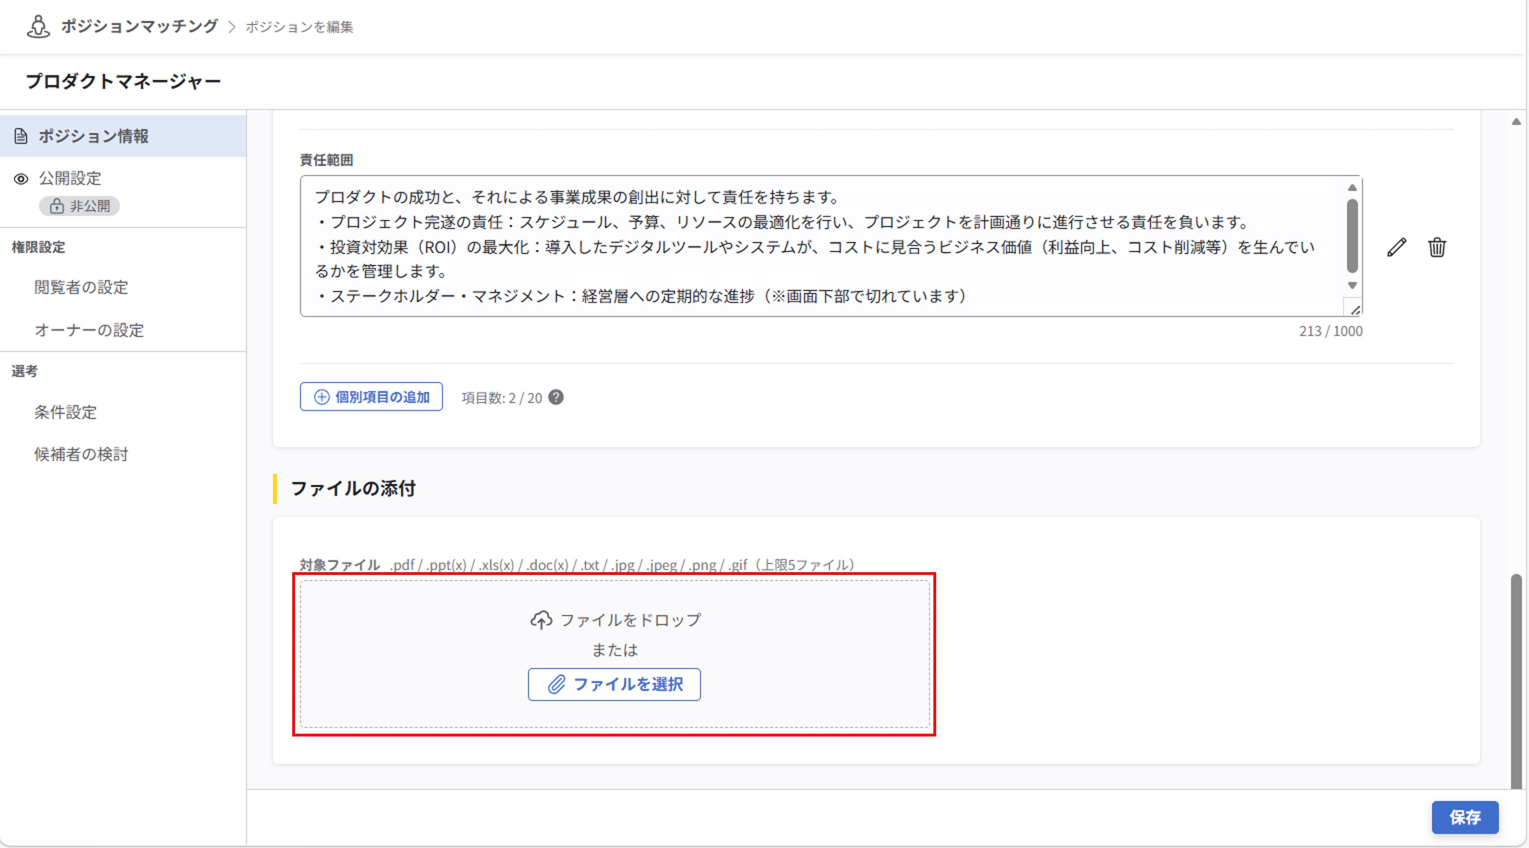Click the ポジションを編集 breadcrumb text
Screen dimensions: 1529x848
coord(300,27)
